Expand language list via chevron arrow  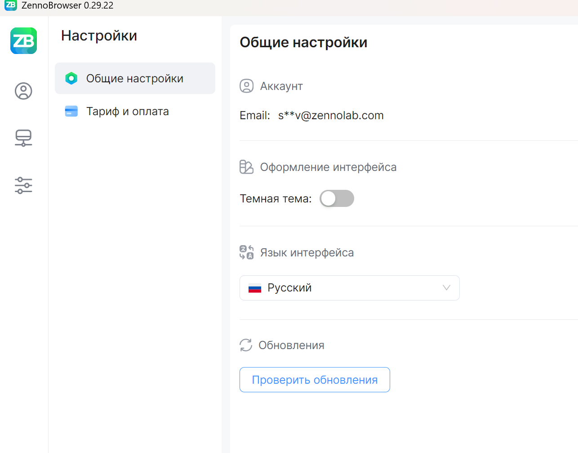[x=446, y=288]
